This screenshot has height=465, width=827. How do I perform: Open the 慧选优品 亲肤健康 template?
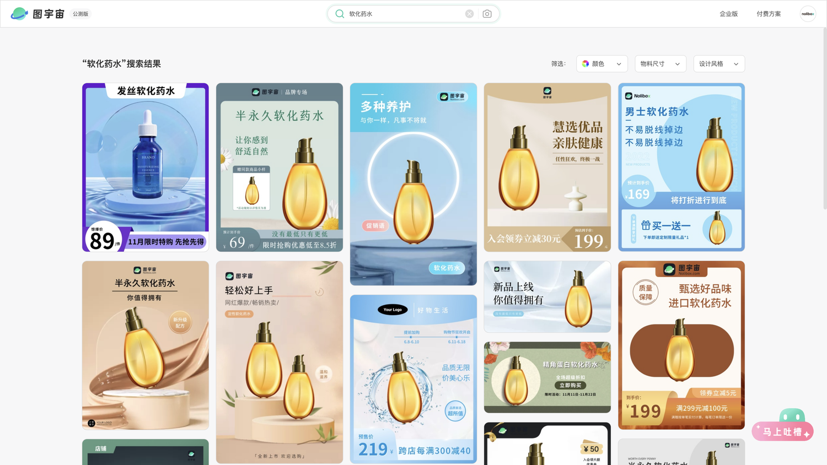pyautogui.click(x=547, y=167)
